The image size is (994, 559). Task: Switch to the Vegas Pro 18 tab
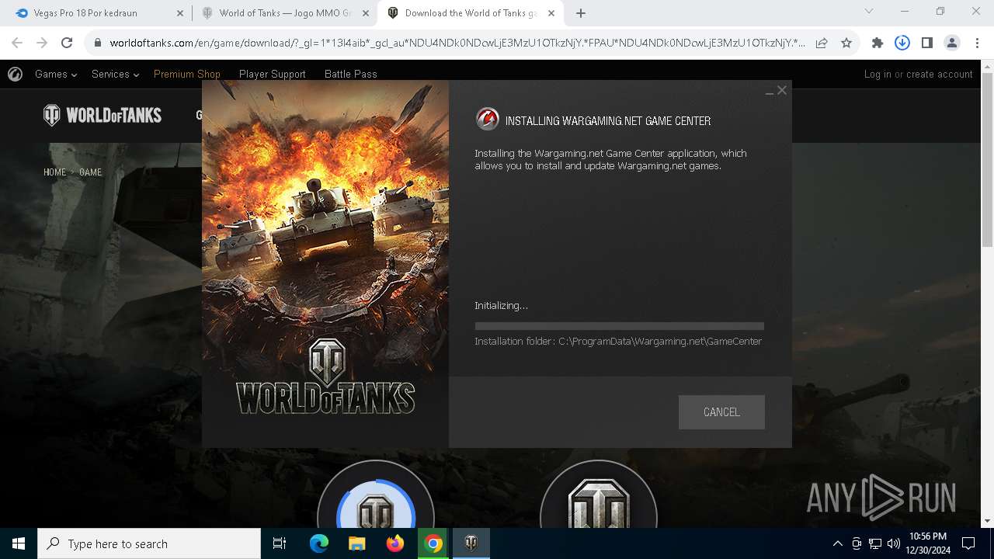point(98,13)
